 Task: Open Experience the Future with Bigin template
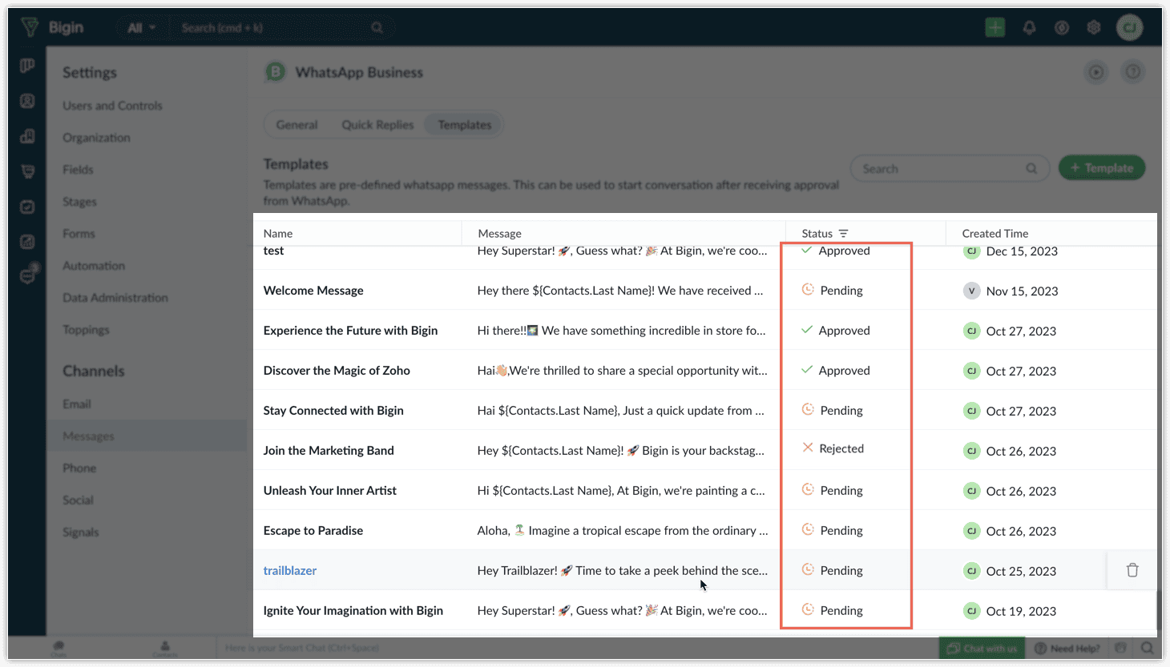coord(350,330)
